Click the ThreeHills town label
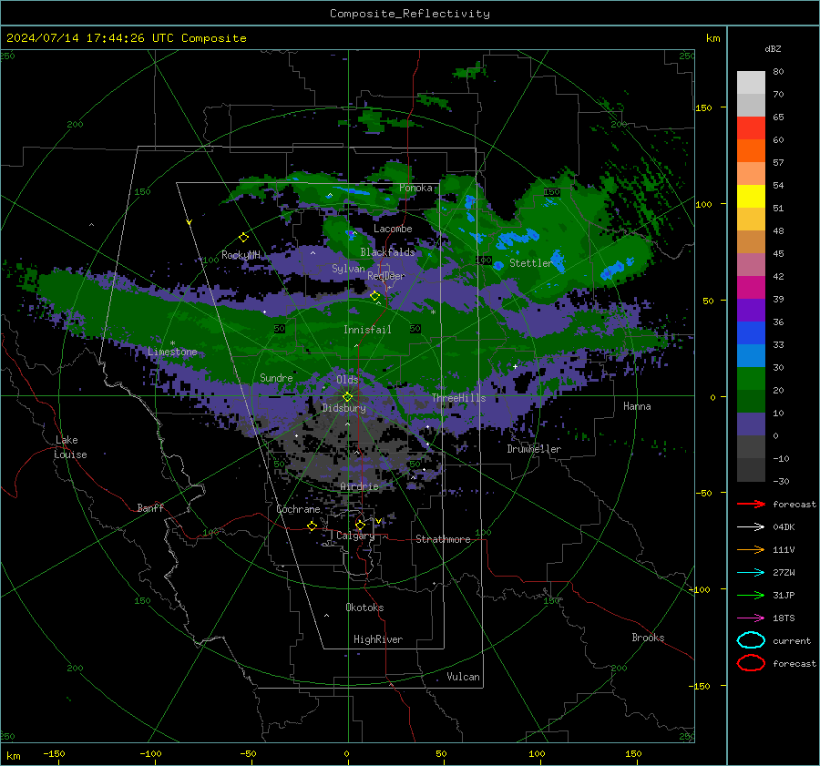 (458, 398)
